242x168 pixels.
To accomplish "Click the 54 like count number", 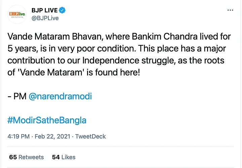I will pyautogui.click(x=56, y=157).
